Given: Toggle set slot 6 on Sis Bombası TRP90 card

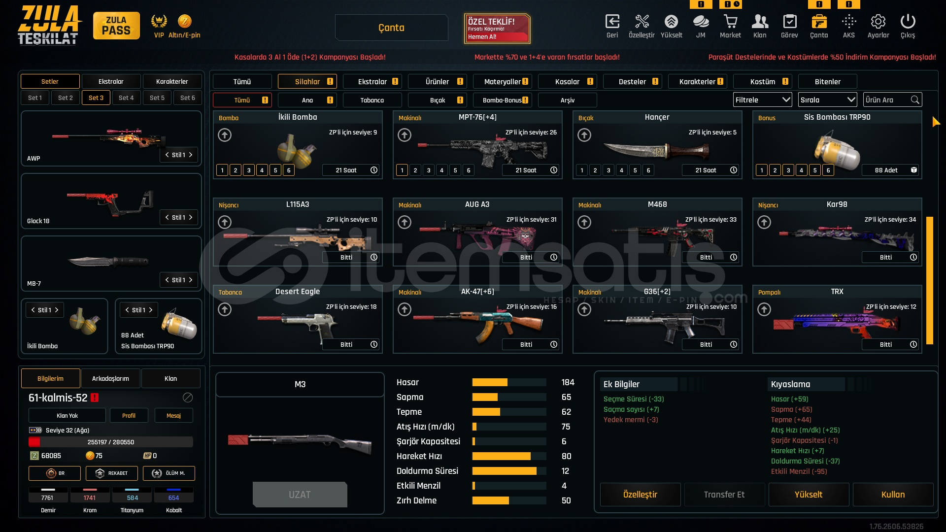Looking at the screenshot, I should click(828, 170).
